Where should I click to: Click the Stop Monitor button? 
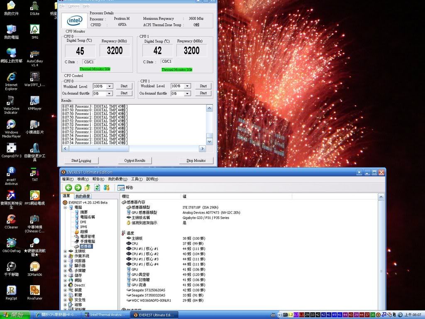196,160
